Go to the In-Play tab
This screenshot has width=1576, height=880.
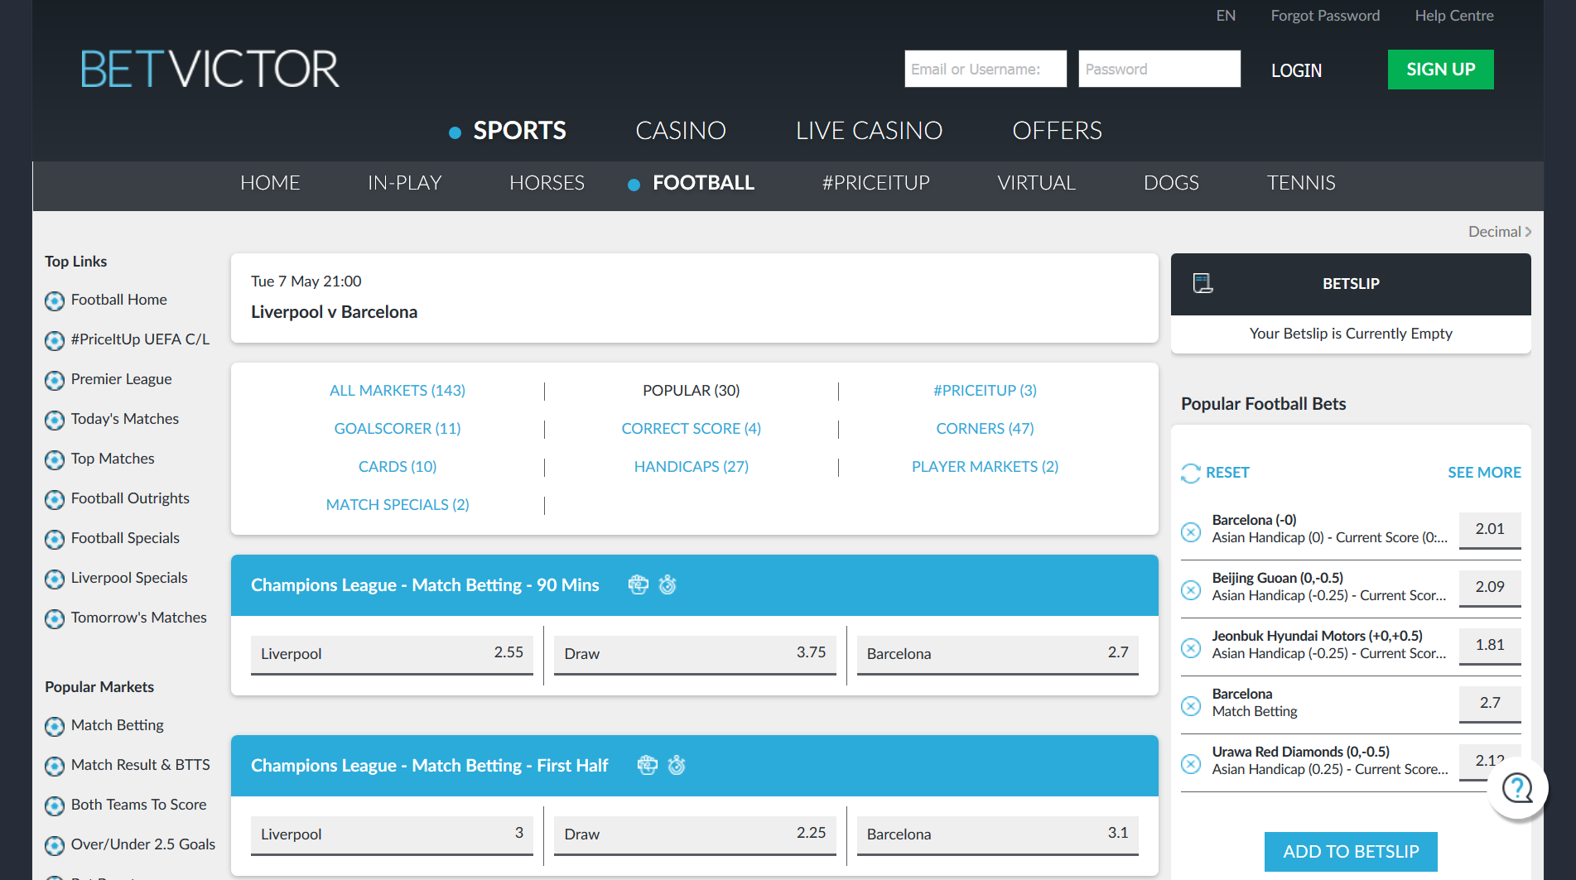coord(404,183)
